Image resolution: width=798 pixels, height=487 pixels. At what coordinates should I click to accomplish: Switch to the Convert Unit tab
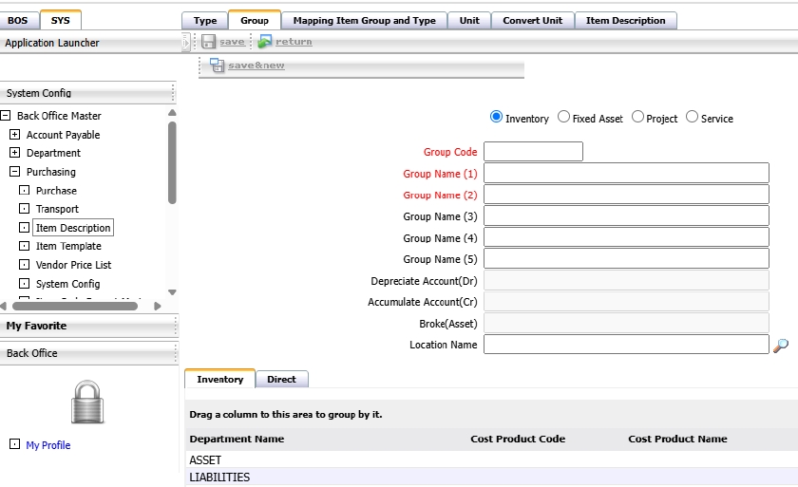532,20
